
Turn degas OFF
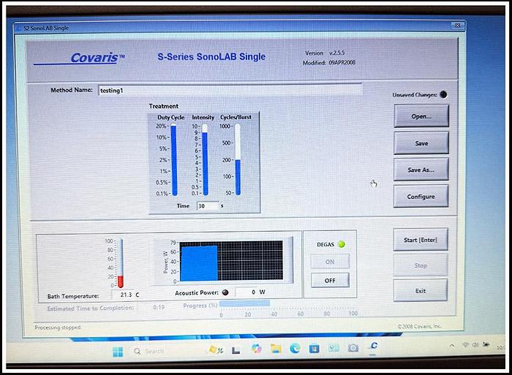coord(330,281)
